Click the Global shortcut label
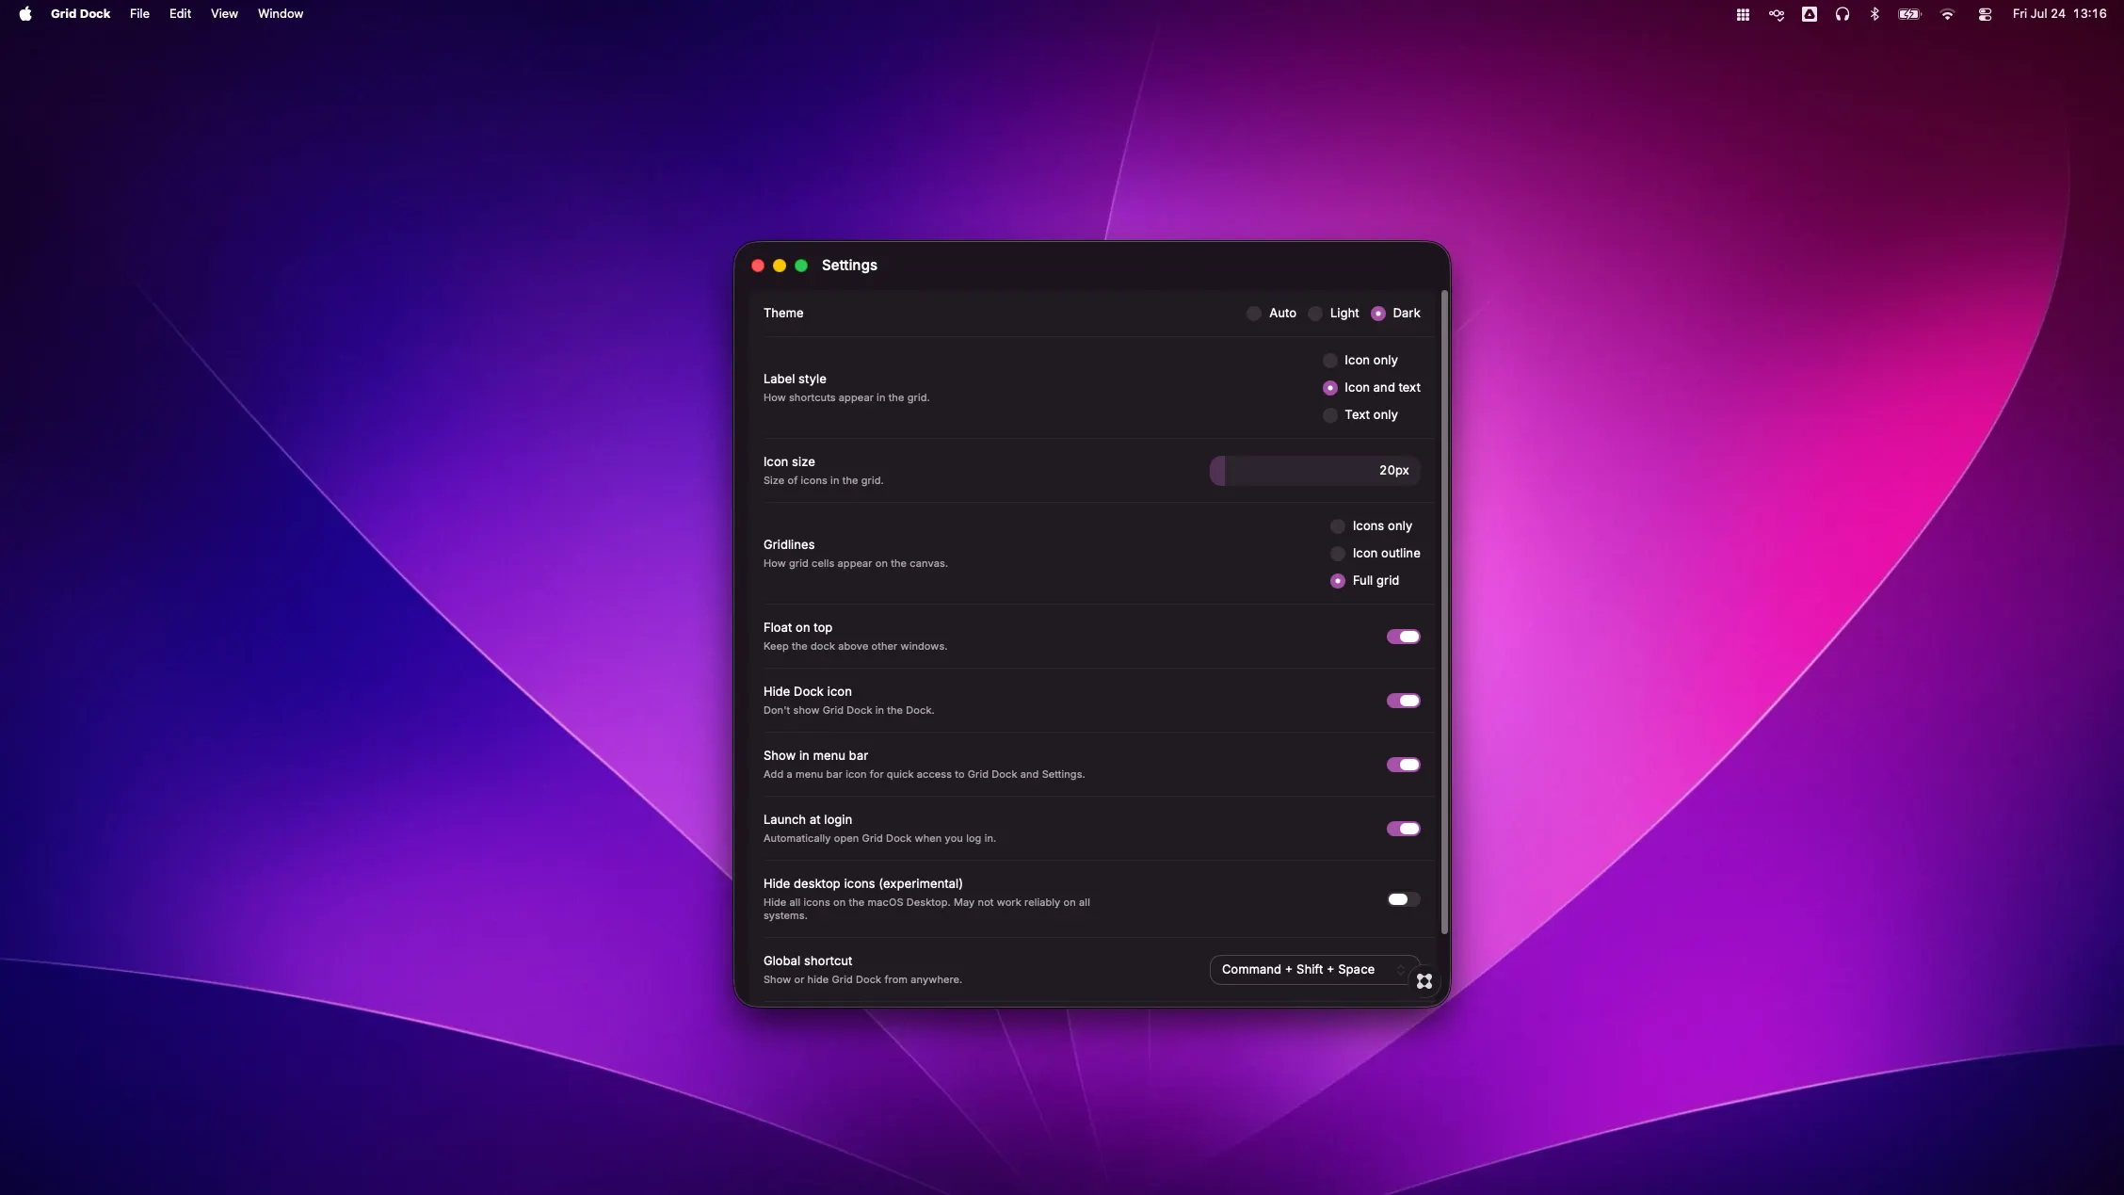 [x=808, y=961]
